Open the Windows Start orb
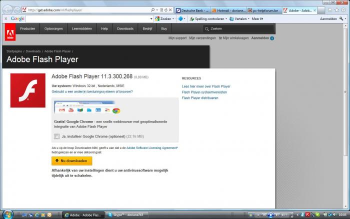This screenshot has width=350, height=219. click(8, 214)
